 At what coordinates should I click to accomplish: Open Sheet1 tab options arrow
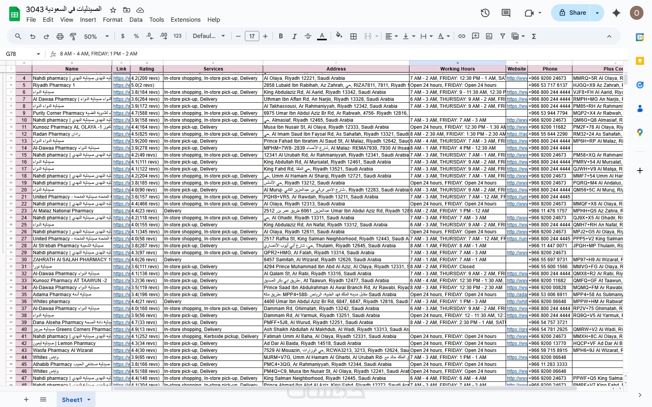[89, 400]
